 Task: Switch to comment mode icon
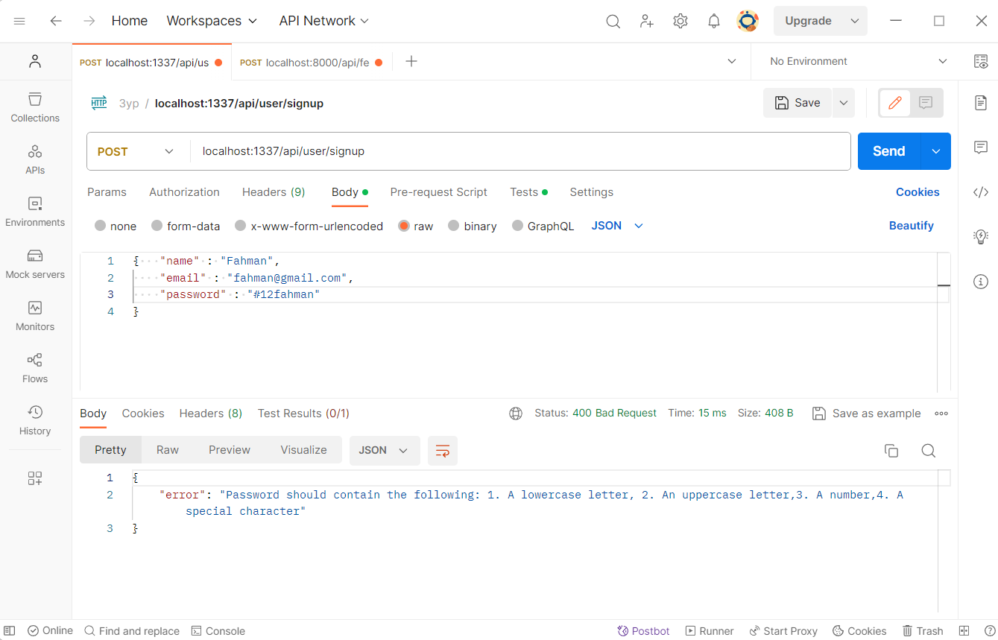pos(926,103)
